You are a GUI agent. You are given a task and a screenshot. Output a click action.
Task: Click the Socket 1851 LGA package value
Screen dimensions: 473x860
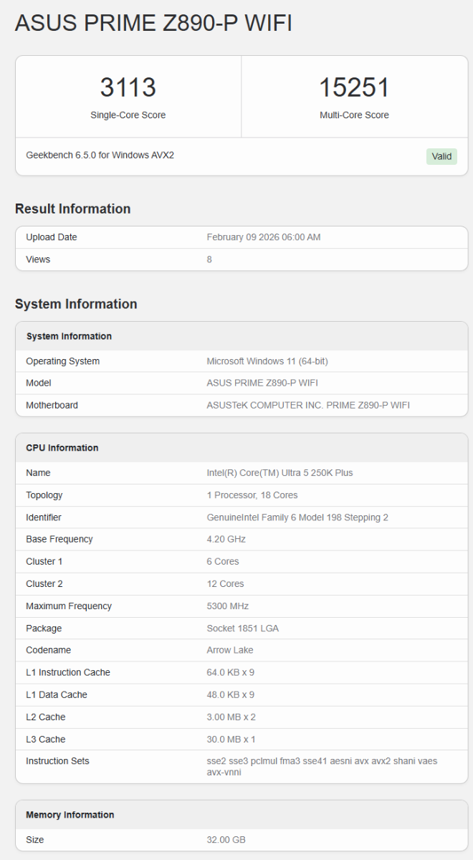tap(242, 629)
